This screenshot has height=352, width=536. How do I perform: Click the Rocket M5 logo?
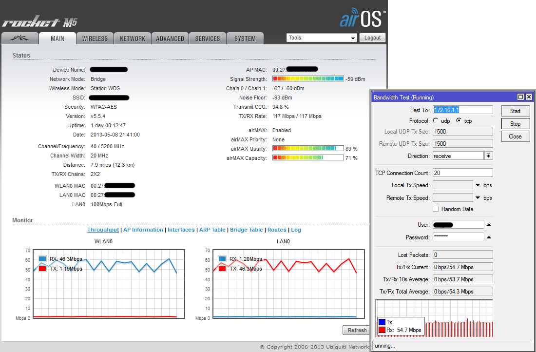39,22
